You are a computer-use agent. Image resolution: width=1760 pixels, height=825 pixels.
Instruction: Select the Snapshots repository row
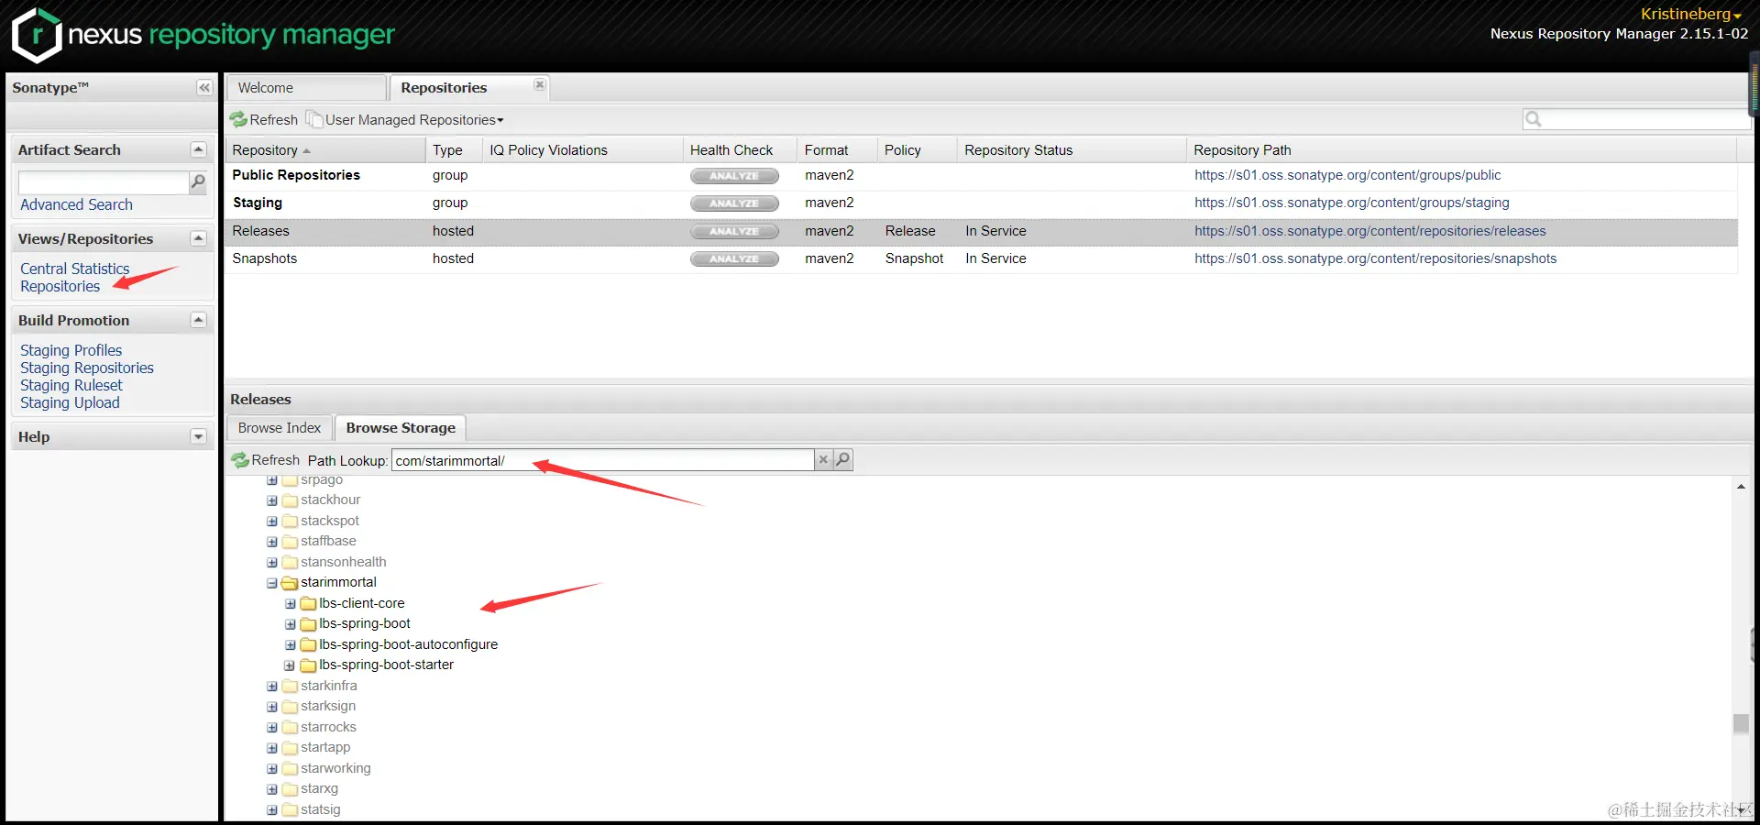click(x=982, y=259)
